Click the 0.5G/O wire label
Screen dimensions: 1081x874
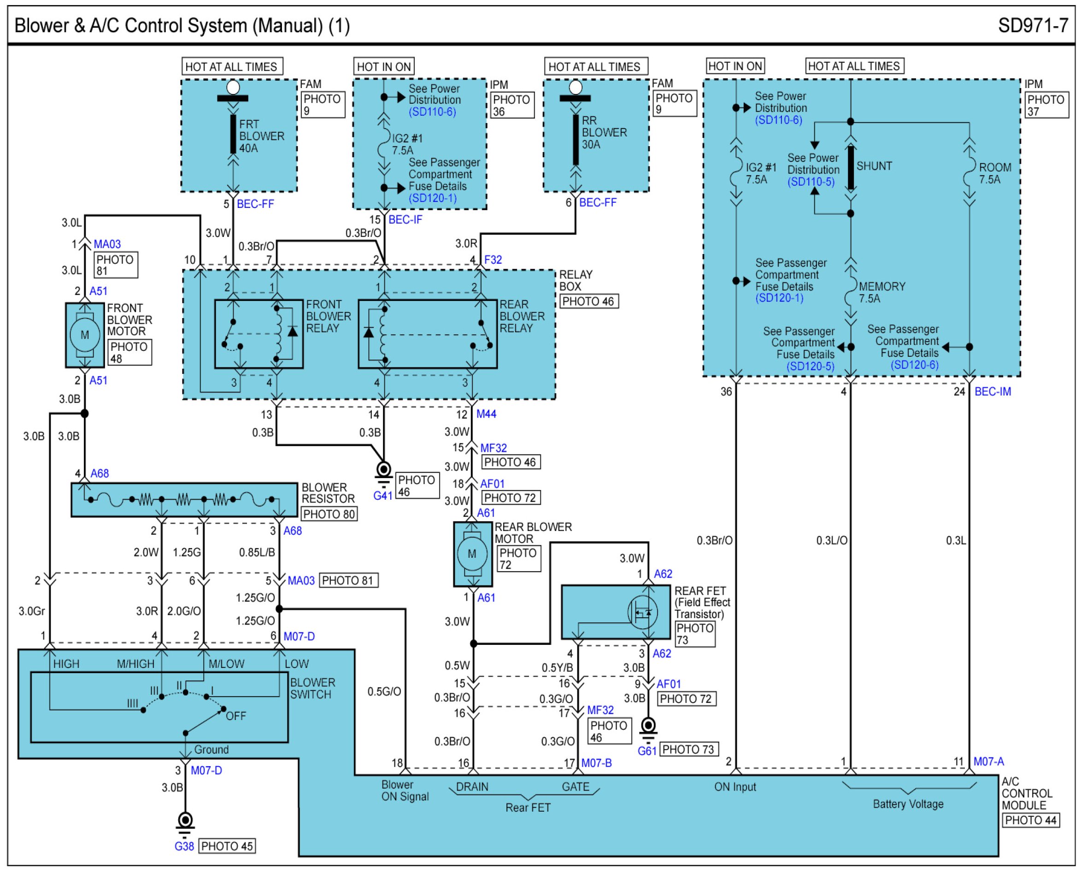(x=384, y=692)
